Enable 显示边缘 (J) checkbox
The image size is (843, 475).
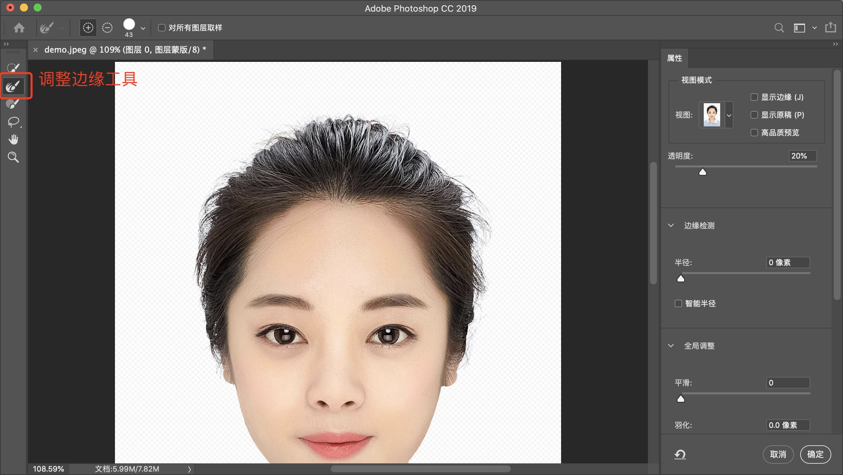pos(754,97)
